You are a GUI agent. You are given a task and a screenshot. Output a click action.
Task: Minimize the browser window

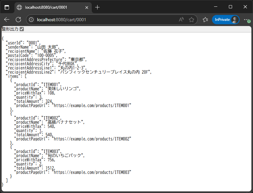pos(216,7)
